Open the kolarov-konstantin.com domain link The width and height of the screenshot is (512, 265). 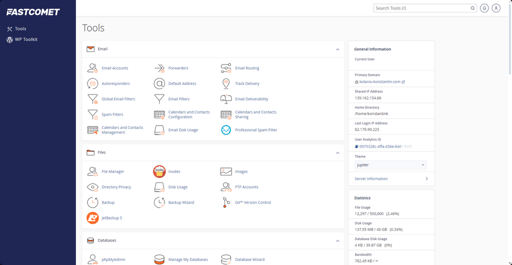[x=379, y=82]
